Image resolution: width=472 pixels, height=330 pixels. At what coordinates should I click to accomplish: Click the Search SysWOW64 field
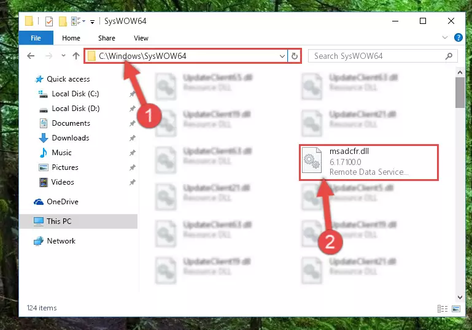coord(383,56)
